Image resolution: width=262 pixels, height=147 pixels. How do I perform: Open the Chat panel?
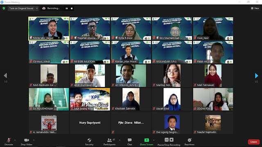point(129,142)
